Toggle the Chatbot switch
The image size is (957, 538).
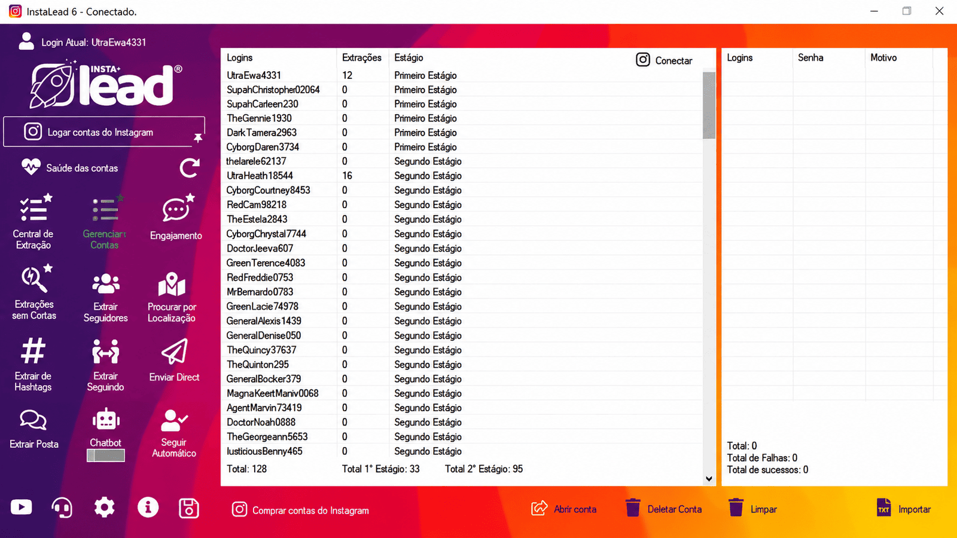tap(106, 456)
